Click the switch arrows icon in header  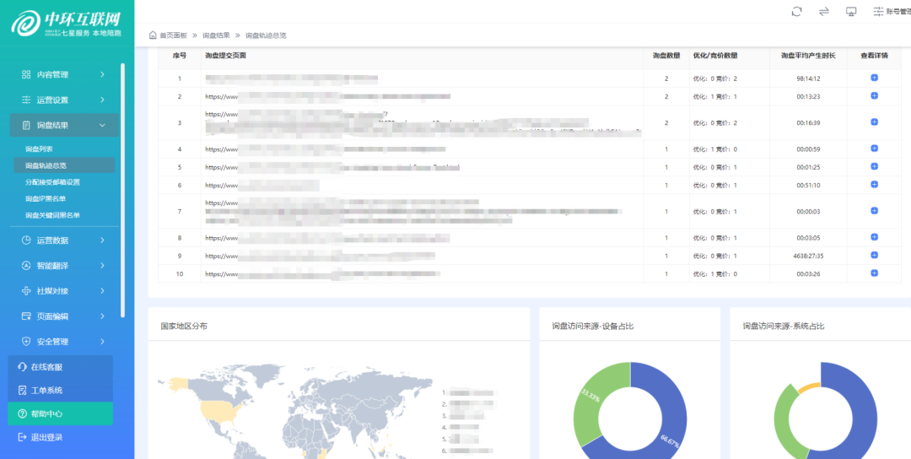824,11
